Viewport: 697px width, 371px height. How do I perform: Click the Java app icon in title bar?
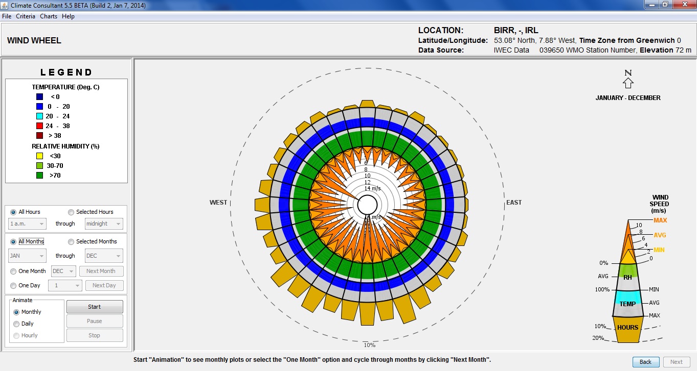tap(6, 5)
